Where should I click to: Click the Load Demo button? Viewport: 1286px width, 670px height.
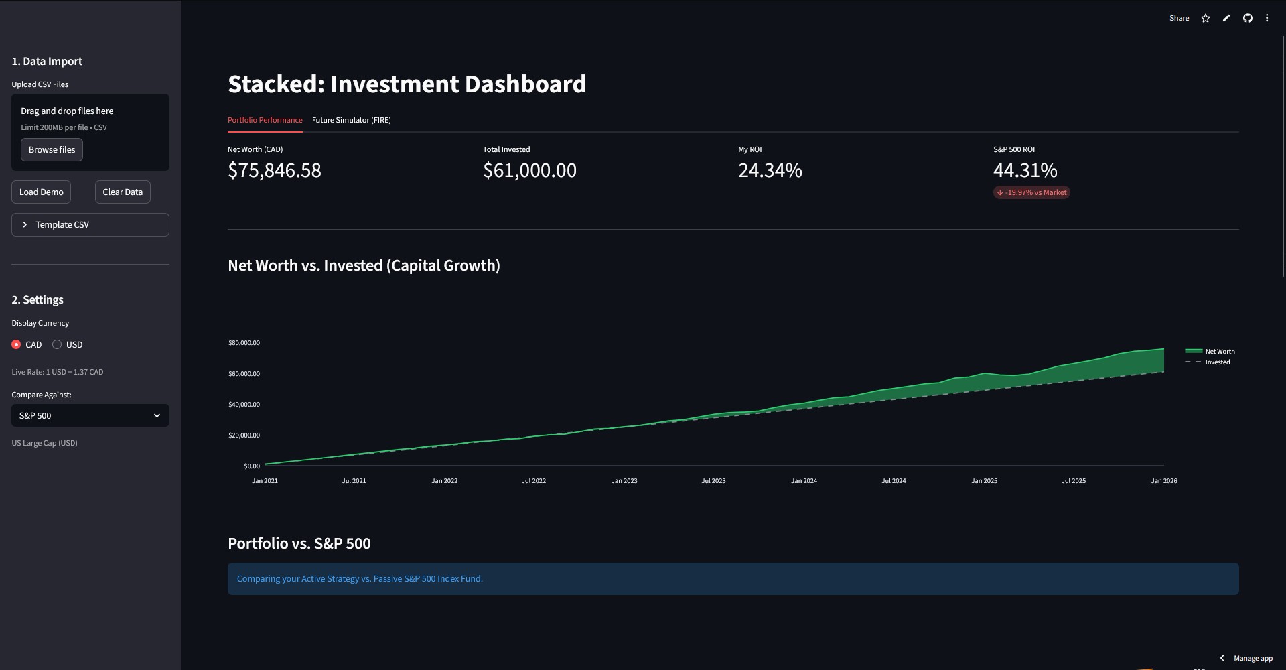(x=41, y=192)
